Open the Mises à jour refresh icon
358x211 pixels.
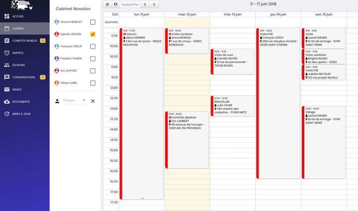[7, 114]
